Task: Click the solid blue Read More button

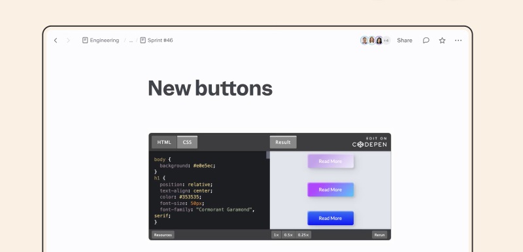Action: click(x=331, y=218)
